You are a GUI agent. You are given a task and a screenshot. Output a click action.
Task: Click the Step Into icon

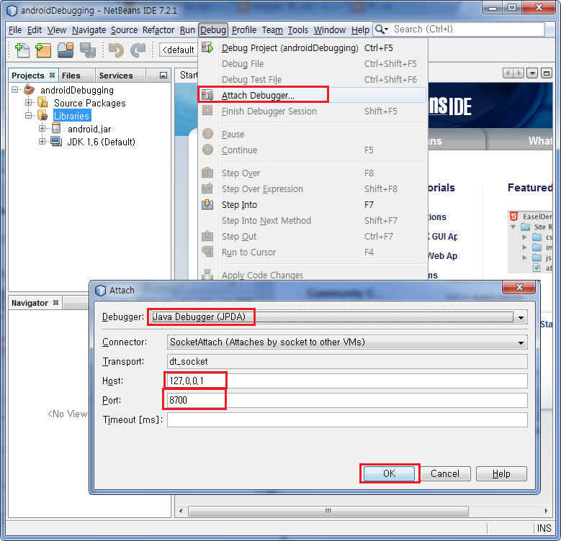point(207,204)
